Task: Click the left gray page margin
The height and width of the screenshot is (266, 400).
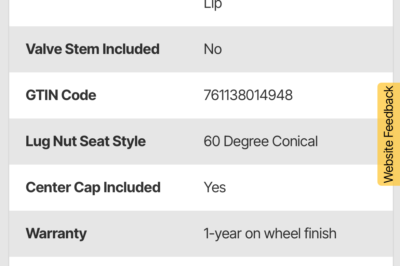Action: coord(4,137)
